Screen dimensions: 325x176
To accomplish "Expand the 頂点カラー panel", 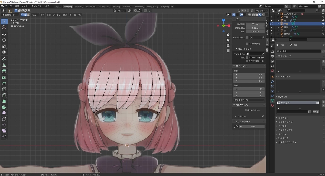I will [x=283, y=118].
